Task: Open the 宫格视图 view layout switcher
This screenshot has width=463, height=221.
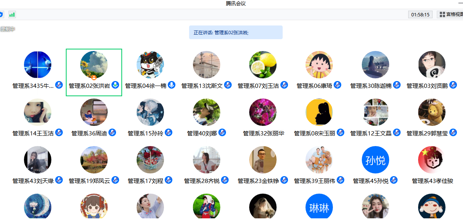Action: [450, 14]
